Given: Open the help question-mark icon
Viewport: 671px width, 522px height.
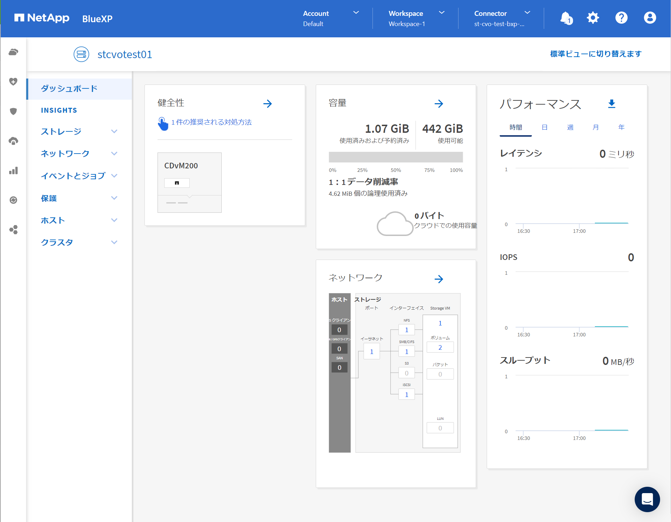Looking at the screenshot, I should (x=621, y=18).
